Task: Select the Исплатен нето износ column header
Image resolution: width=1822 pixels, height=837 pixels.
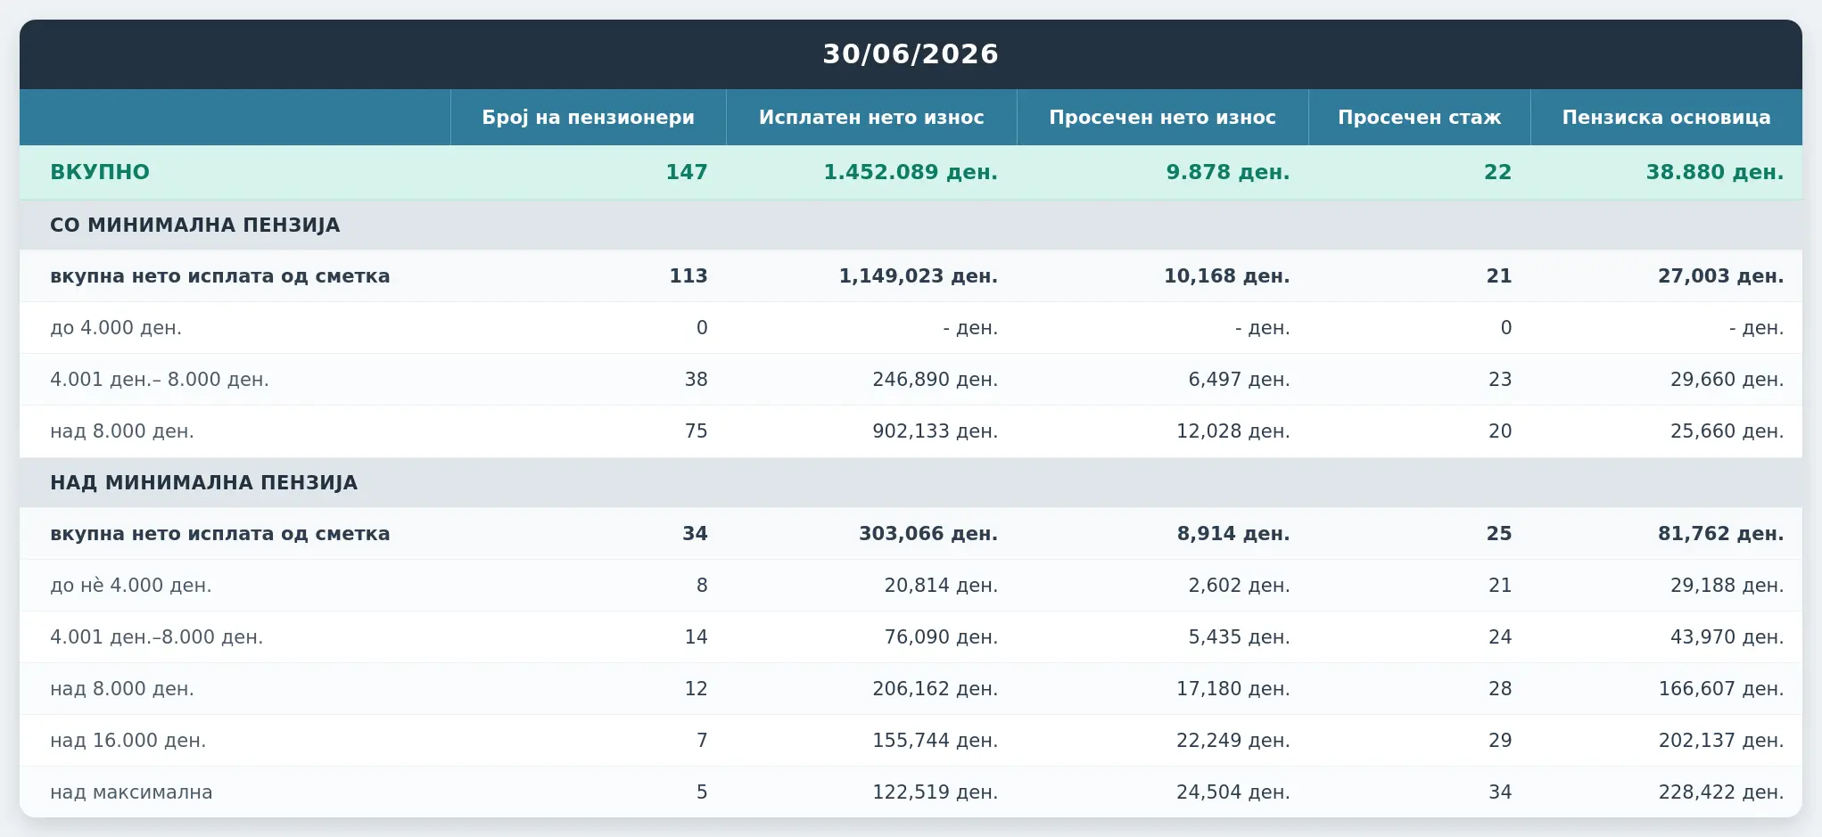Action: [x=871, y=118]
